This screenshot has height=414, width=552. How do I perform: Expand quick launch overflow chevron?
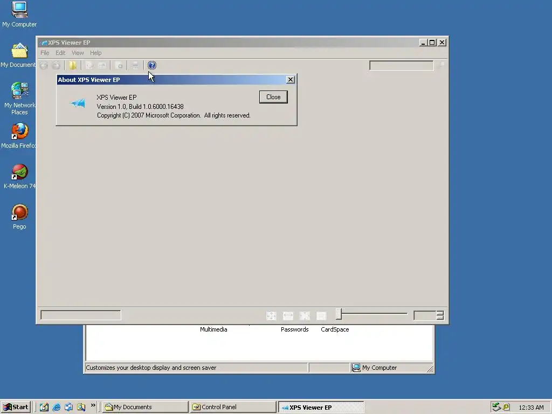click(x=93, y=405)
